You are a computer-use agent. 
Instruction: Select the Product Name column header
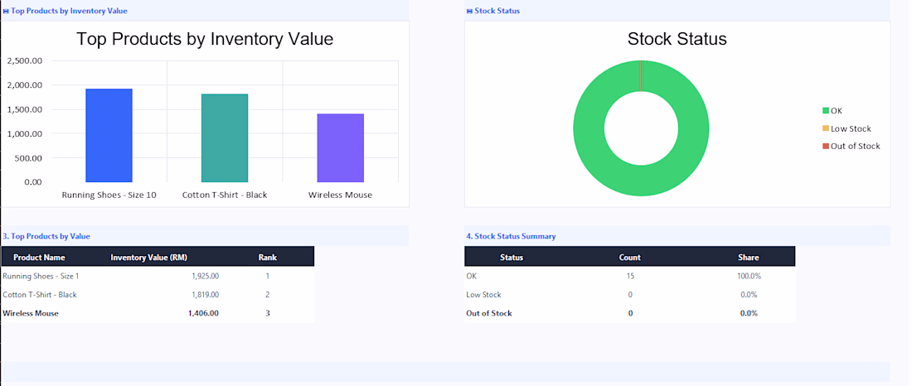[x=39, y=258]
